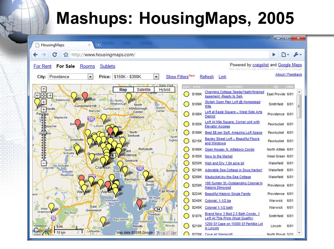
Task: Click yellow circle for Colonial 1-1/2 bath listing
Action: [186, 207]
